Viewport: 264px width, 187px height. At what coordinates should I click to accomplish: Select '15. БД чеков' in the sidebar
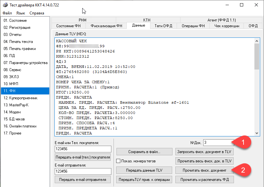(x=25, y=119)
